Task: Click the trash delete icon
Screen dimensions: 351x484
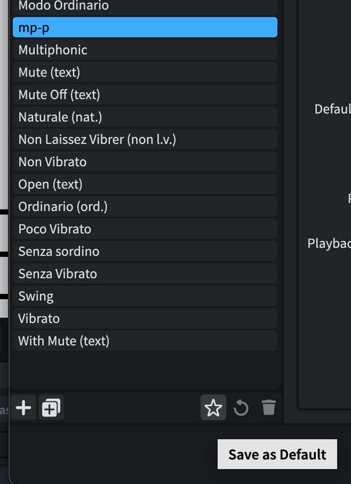Action: point(269,408)
